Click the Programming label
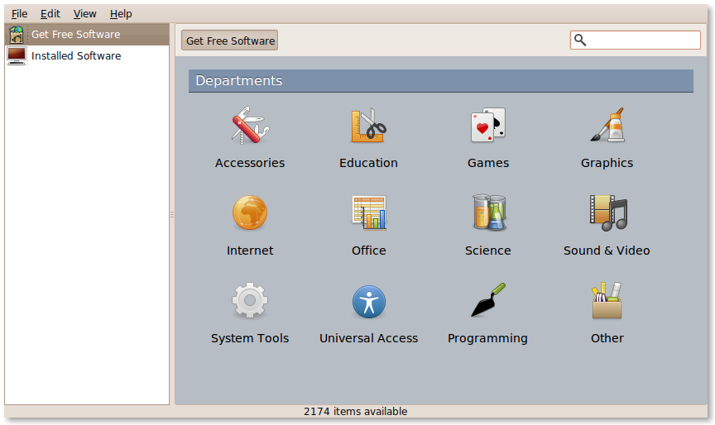715x425 pixels. point(487,339)
